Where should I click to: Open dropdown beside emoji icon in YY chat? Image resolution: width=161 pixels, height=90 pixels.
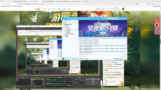tap(126, 56)
